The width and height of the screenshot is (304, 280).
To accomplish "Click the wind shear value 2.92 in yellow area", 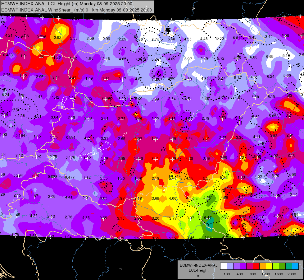I will [57, 38].
